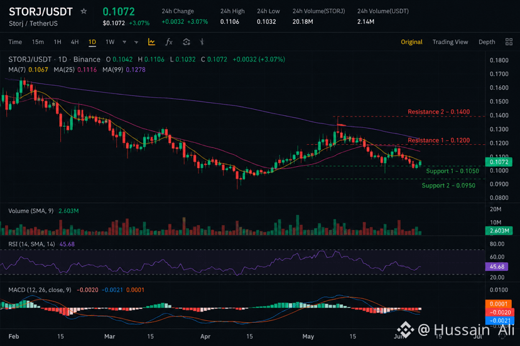
Task: Click the 24h Change label
Action: pyautogui.click(x=178, y=11)
